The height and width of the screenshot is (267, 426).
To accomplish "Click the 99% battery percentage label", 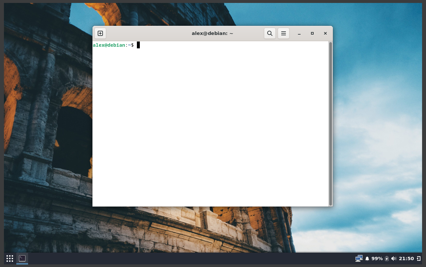I will pyautogui.click(x=377, y=258).
